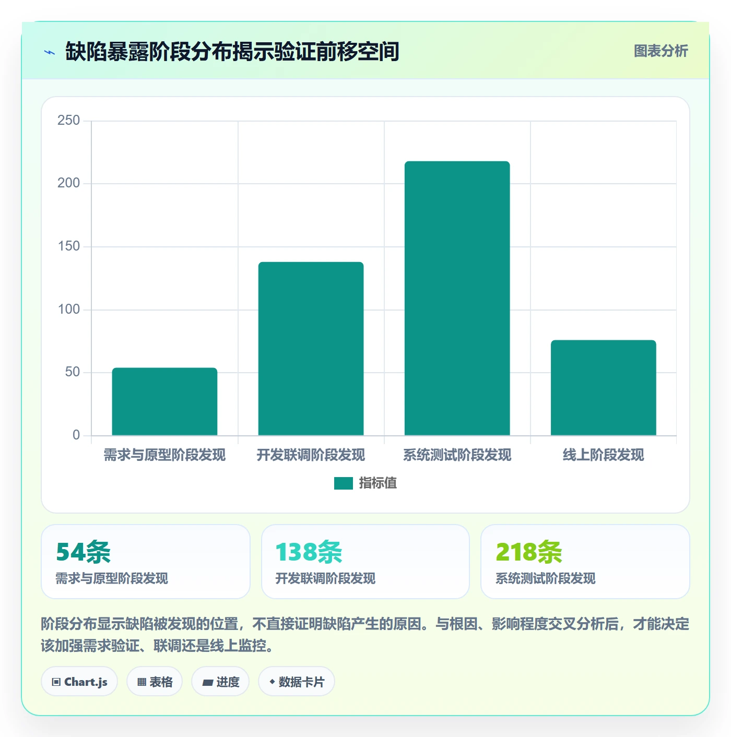
Task: Click the square icon on Chart.js tag
Action: (x=56, y=682)
